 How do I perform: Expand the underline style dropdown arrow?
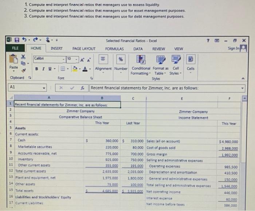tap(55, 69)
